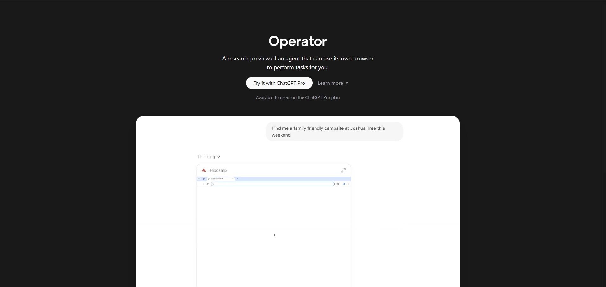Viewport: 606px width, 287px height.
Task: Expand the Thinking dropdown chevron
Action: [x=219, y=157]
